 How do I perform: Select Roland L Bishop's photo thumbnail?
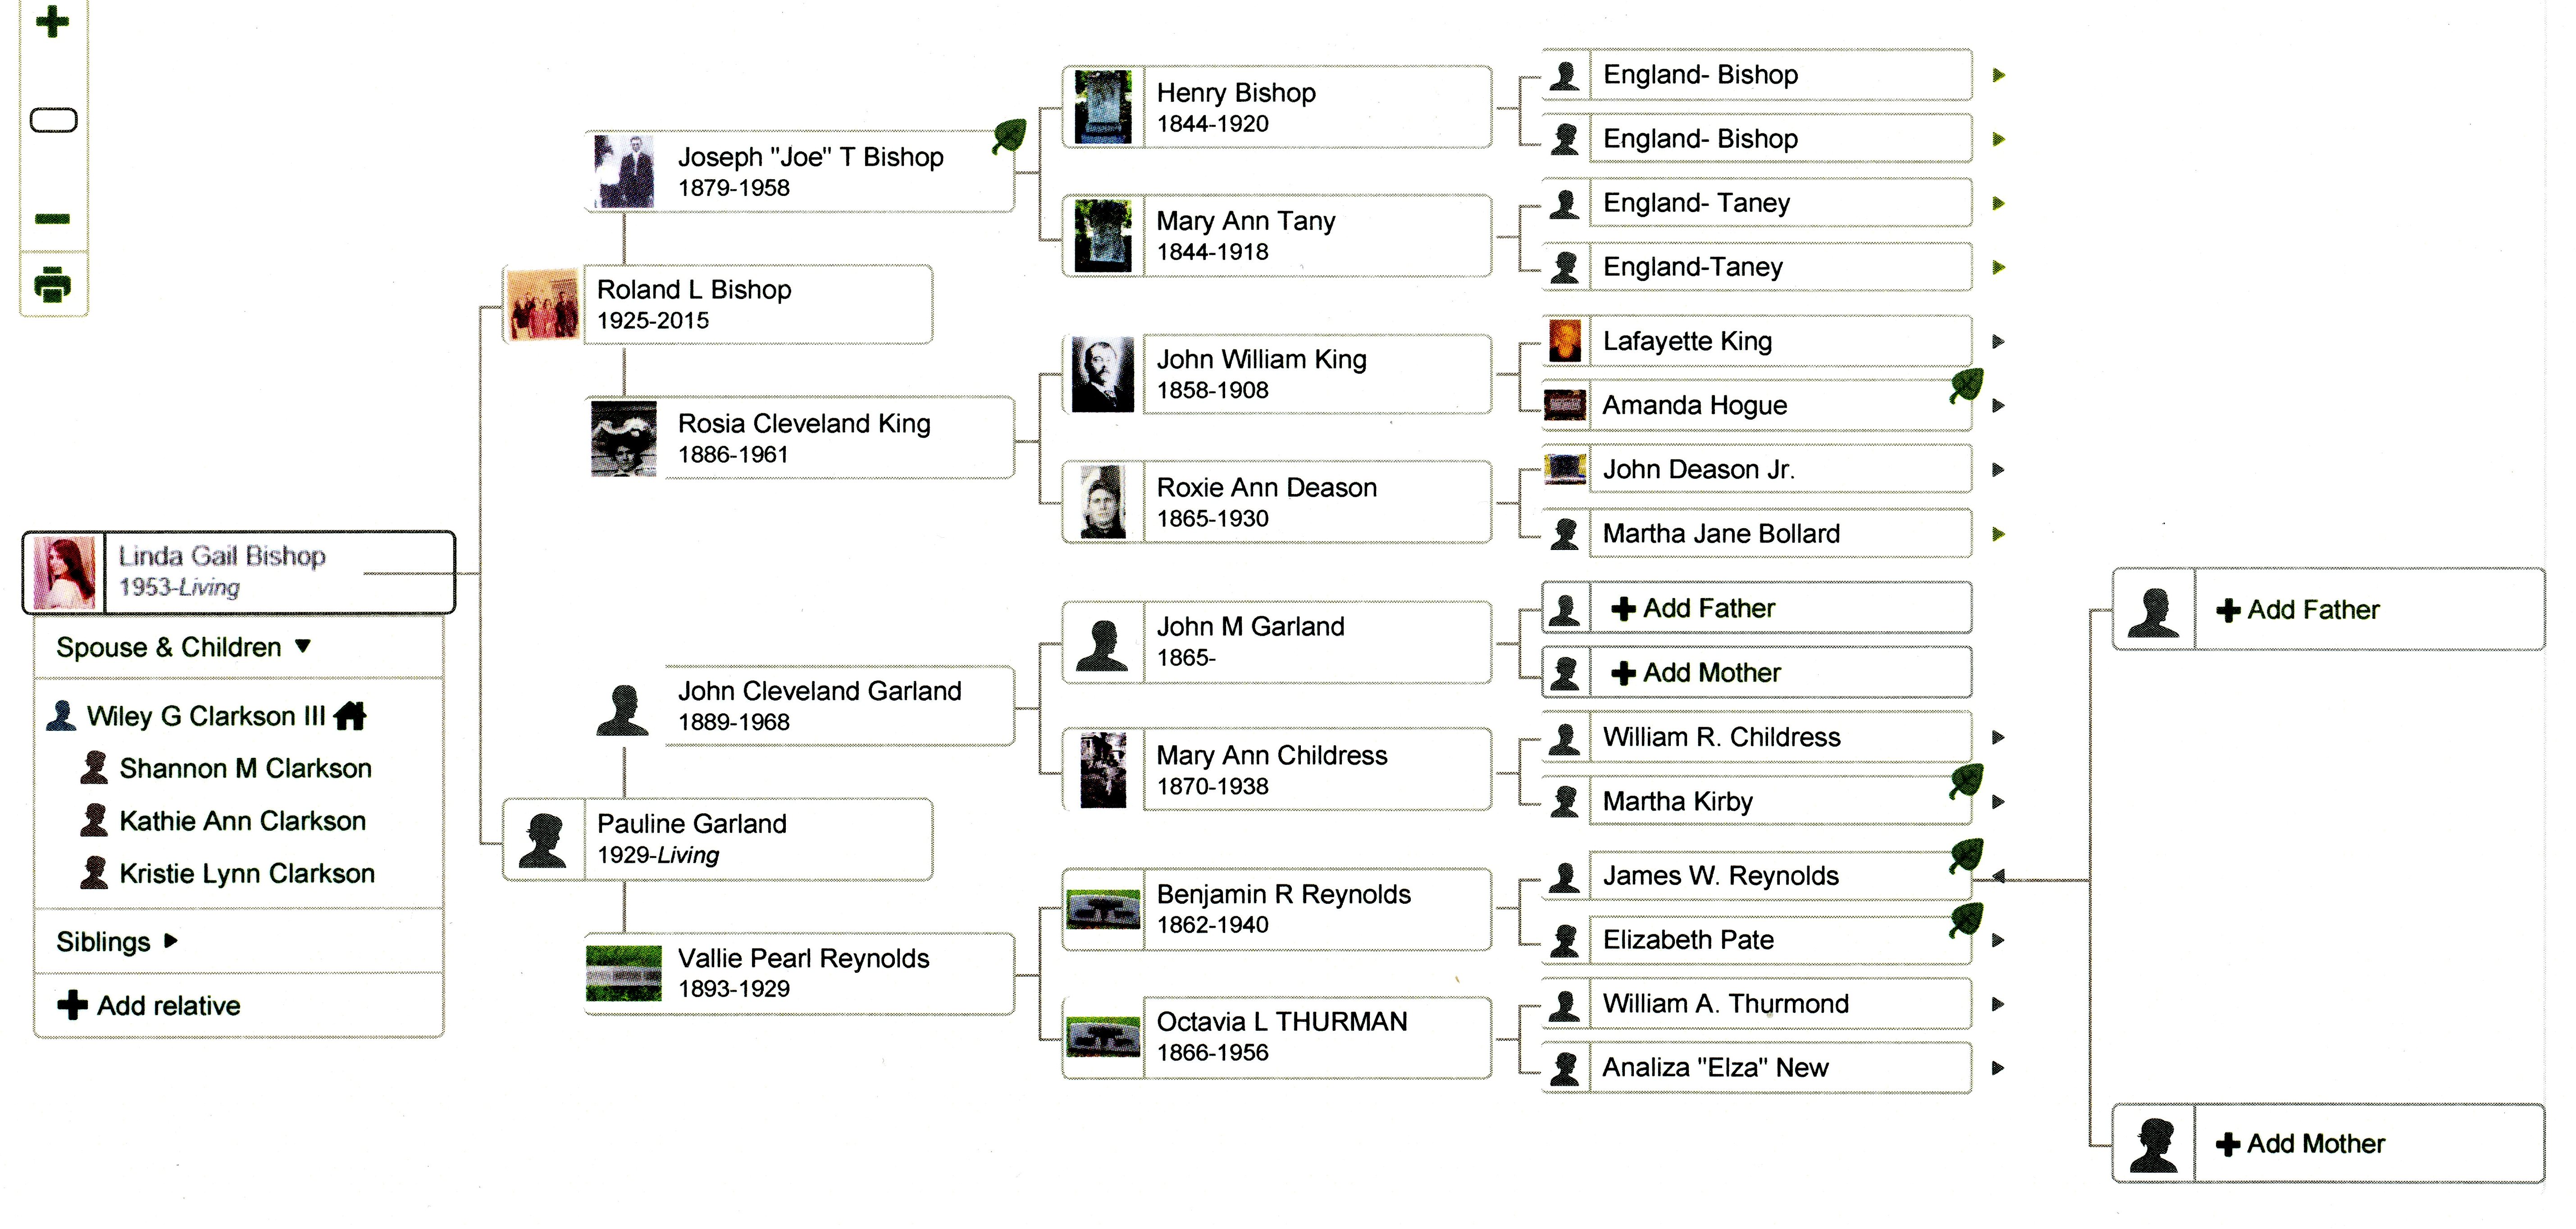click(x=542, y=305)
